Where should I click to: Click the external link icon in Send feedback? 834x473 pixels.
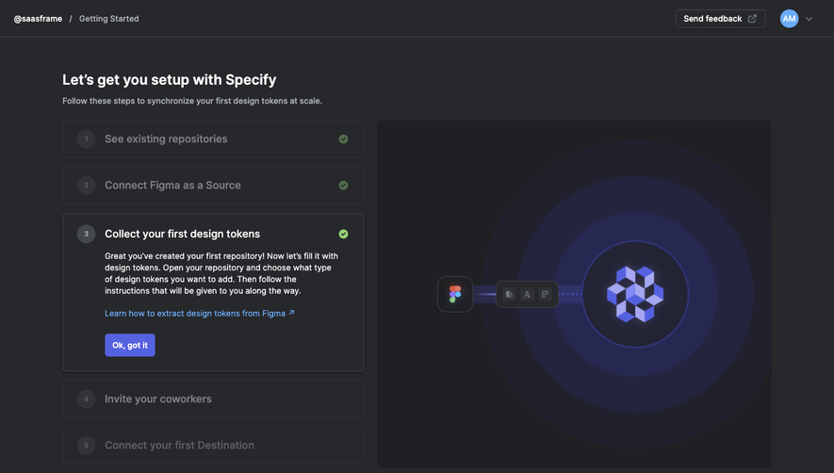752,19
